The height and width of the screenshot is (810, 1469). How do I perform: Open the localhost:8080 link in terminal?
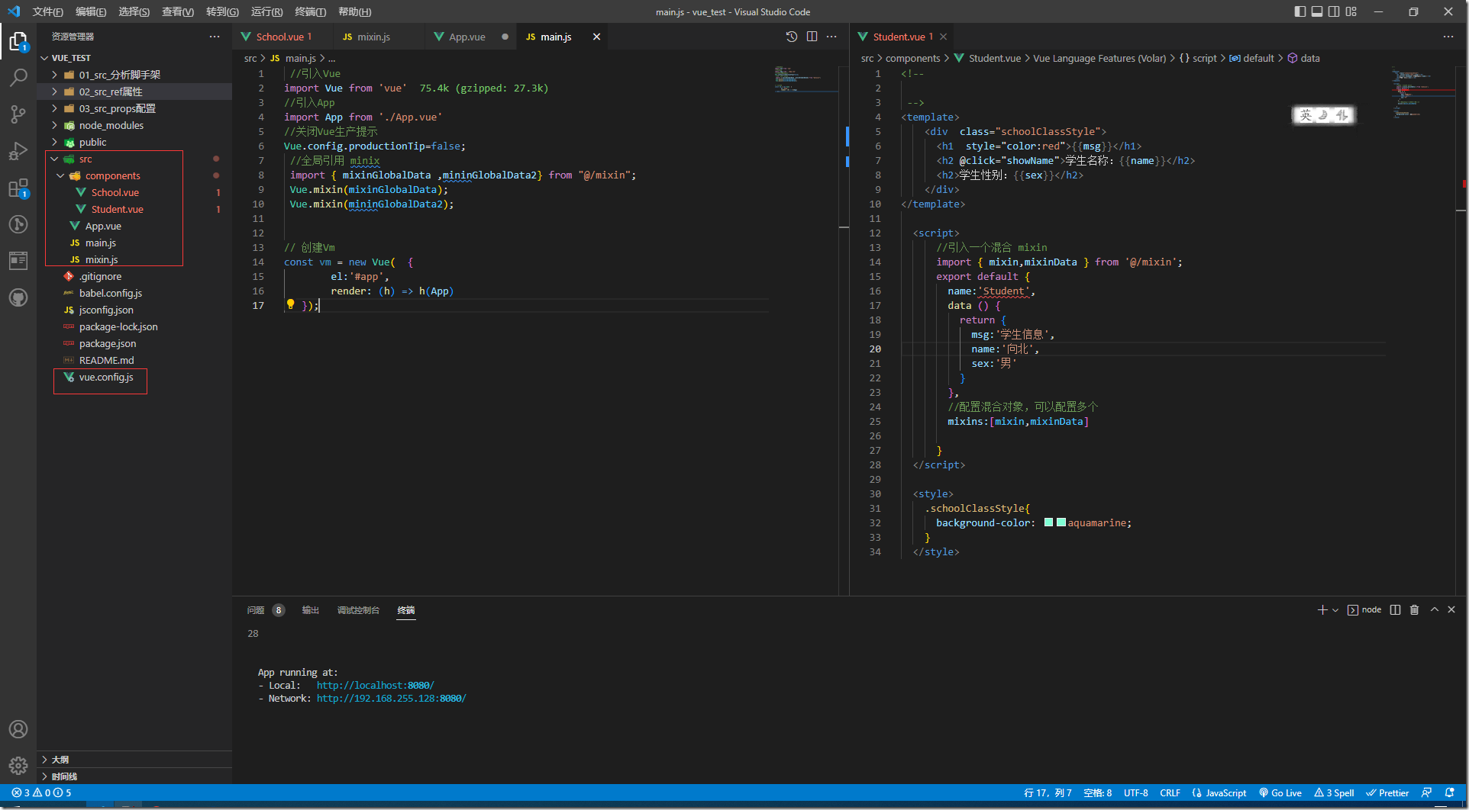tap(375, 686)
